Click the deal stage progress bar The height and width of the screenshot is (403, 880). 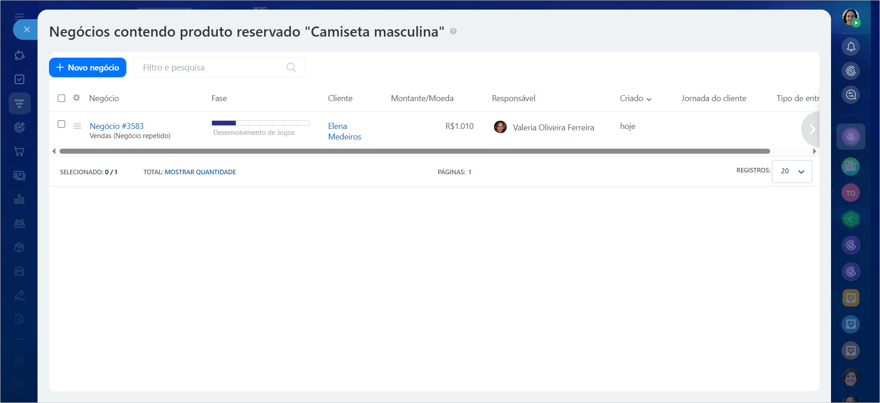pos(261,123)
